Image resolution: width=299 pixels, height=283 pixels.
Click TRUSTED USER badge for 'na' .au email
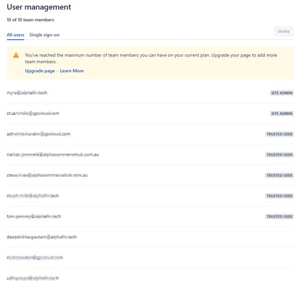[x=279, y=155]
